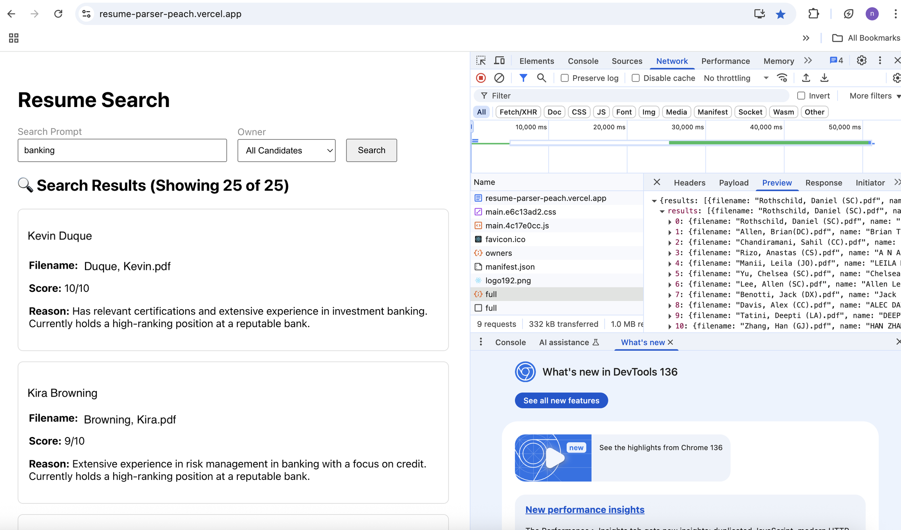Open the network search magnifier

point(541,78)
